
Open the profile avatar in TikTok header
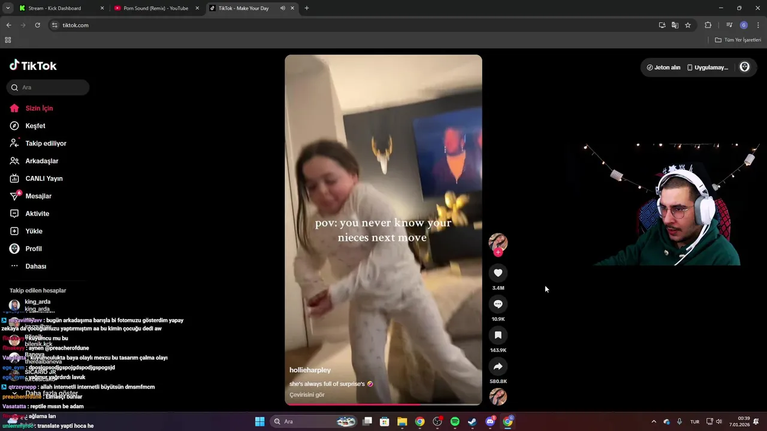[x=744, y=67]
